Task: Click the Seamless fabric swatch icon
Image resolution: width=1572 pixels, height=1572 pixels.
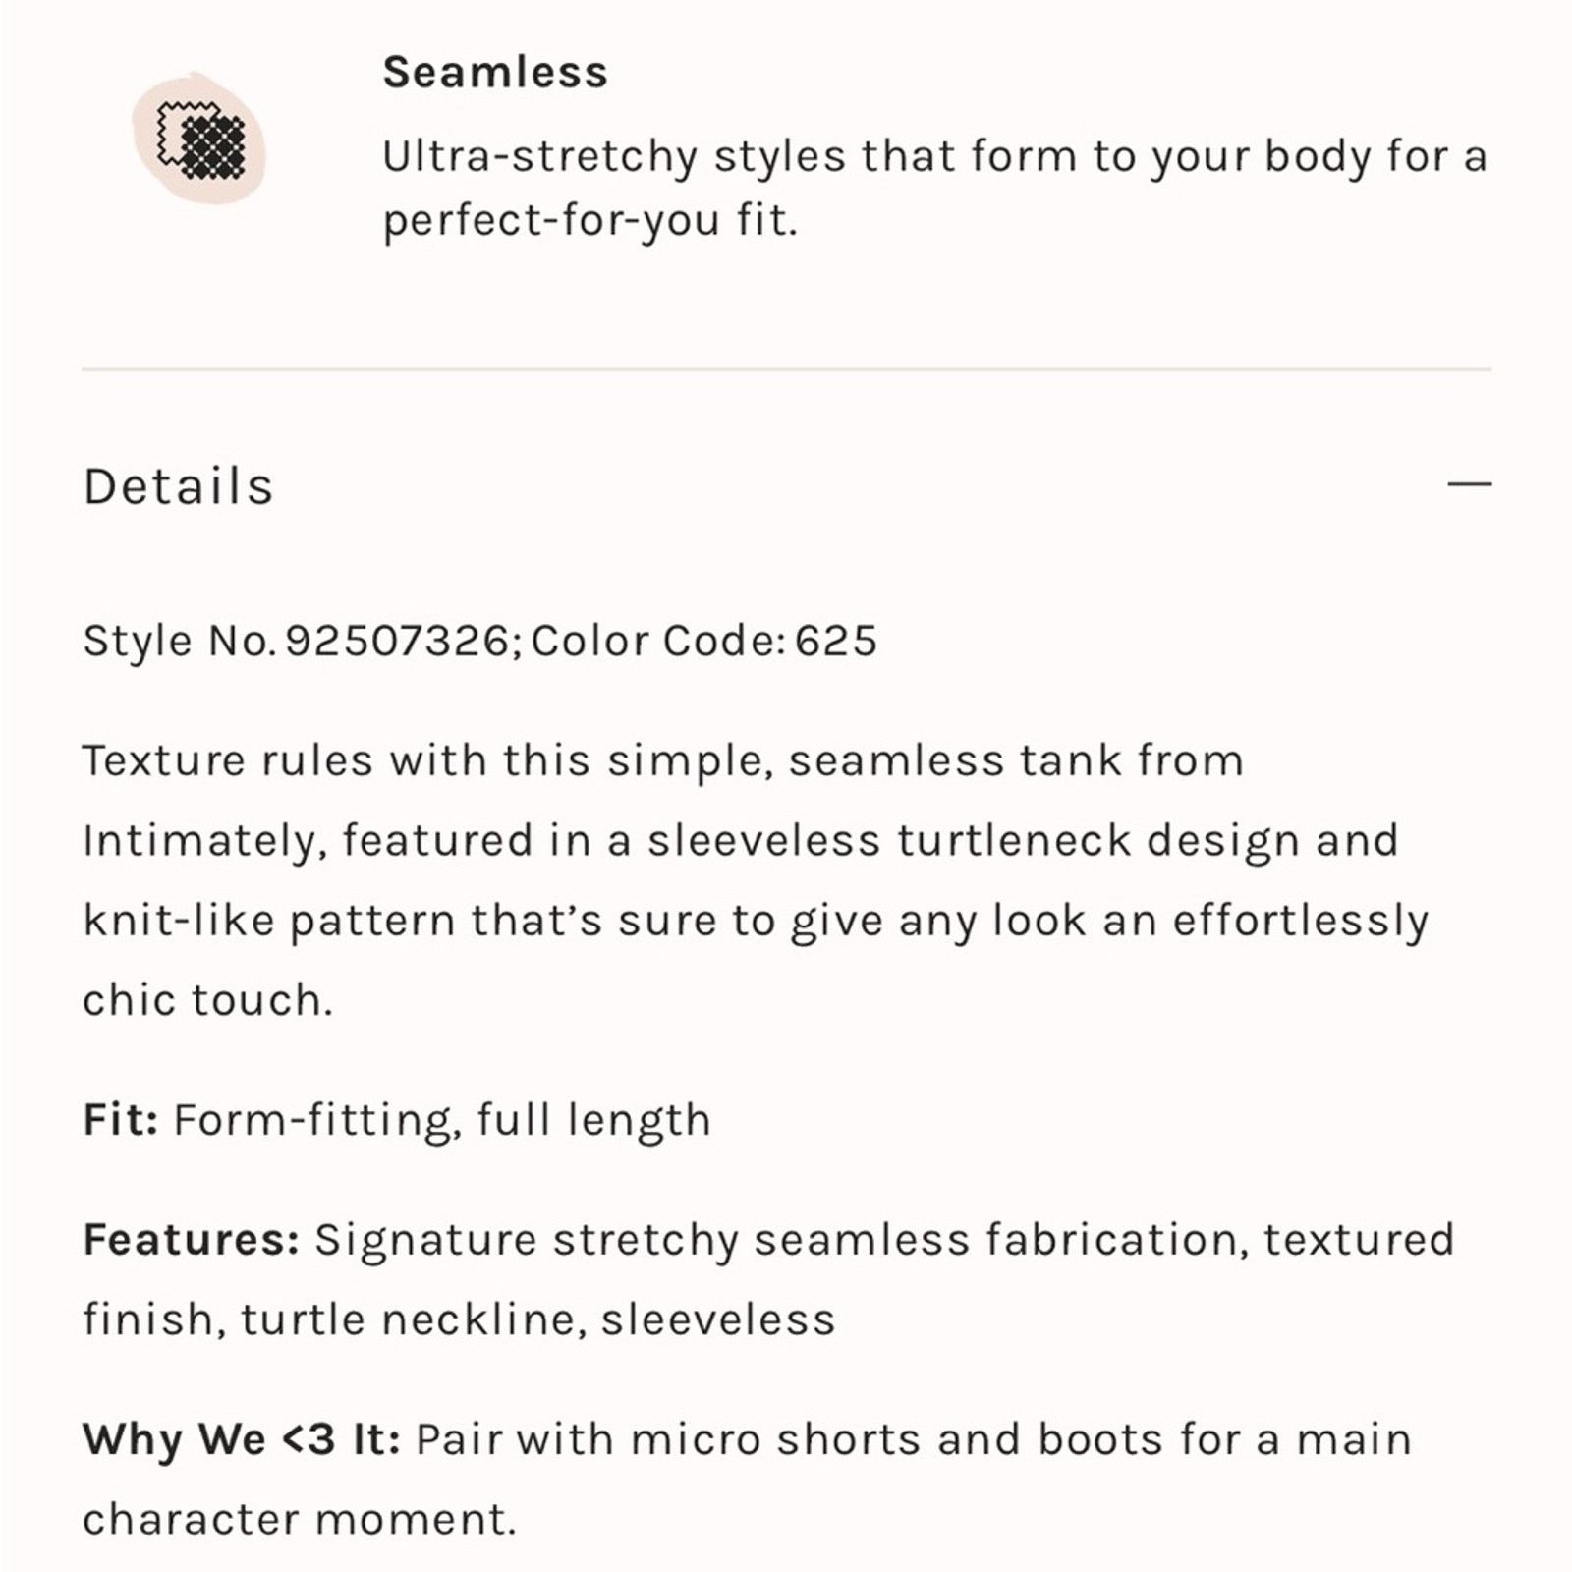Action: pos(199,139)
